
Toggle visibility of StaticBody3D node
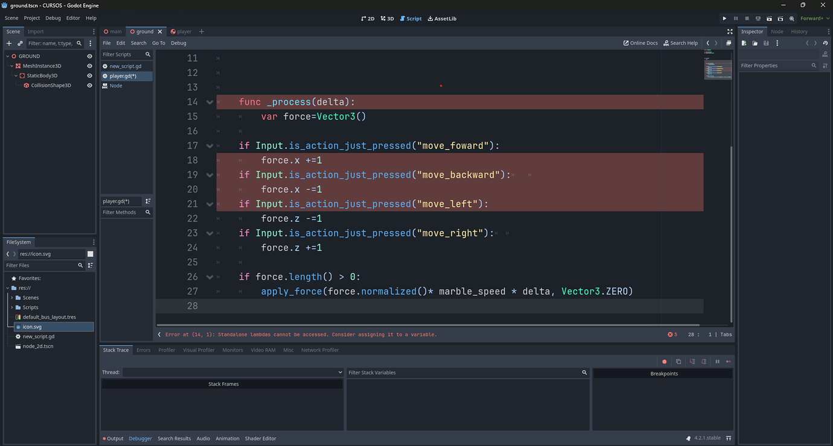coord(90,75)
